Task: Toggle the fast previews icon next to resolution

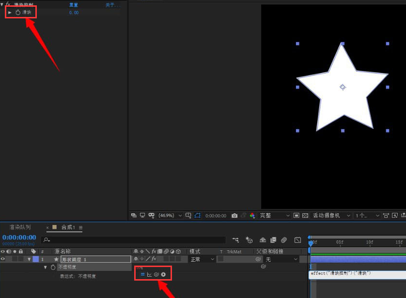Action: point(296,216)
